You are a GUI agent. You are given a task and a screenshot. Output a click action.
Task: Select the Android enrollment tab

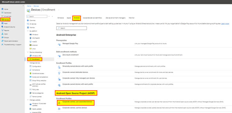(77, 18)
